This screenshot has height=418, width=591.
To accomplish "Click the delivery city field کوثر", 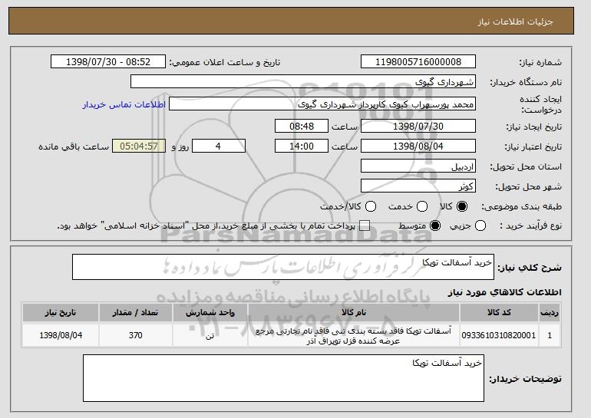I will 418,186.
